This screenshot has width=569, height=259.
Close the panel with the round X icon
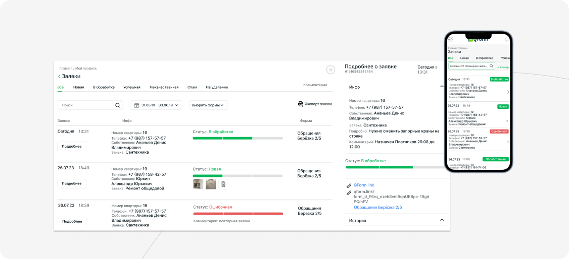tap(330, 70)
